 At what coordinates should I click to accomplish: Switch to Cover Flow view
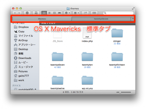(60, 13)
